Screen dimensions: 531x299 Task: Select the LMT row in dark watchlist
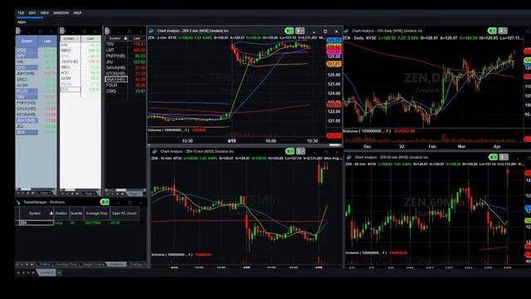[125, 50]
